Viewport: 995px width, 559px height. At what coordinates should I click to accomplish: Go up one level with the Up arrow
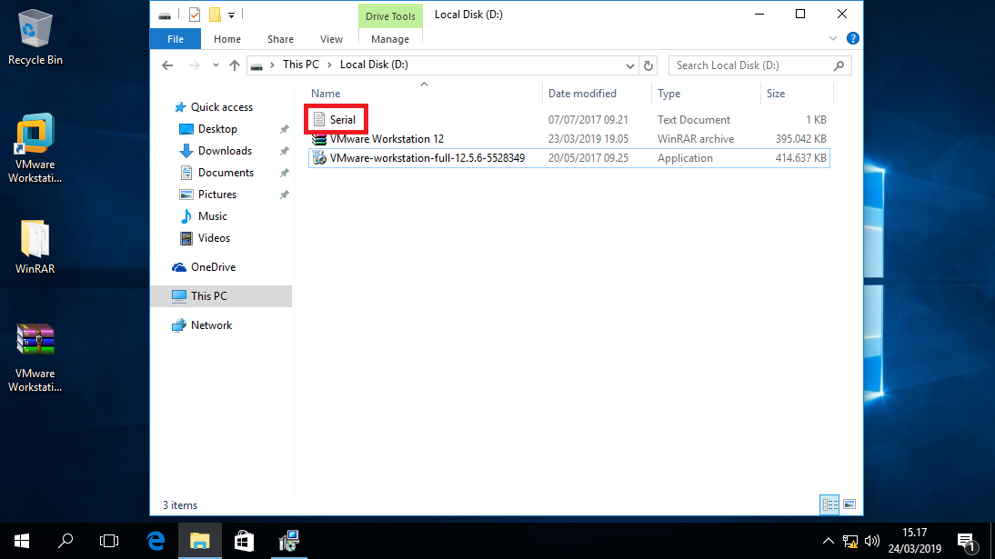[x=235, y=65]
